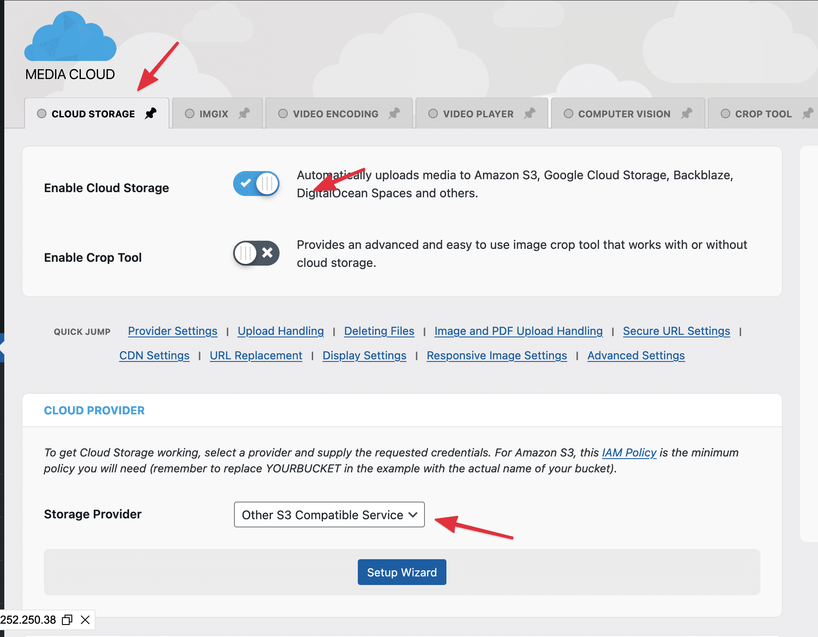Pin the Computer Vision tab
The height and width of the screenshot is (637, 818).
pos(686,113)
